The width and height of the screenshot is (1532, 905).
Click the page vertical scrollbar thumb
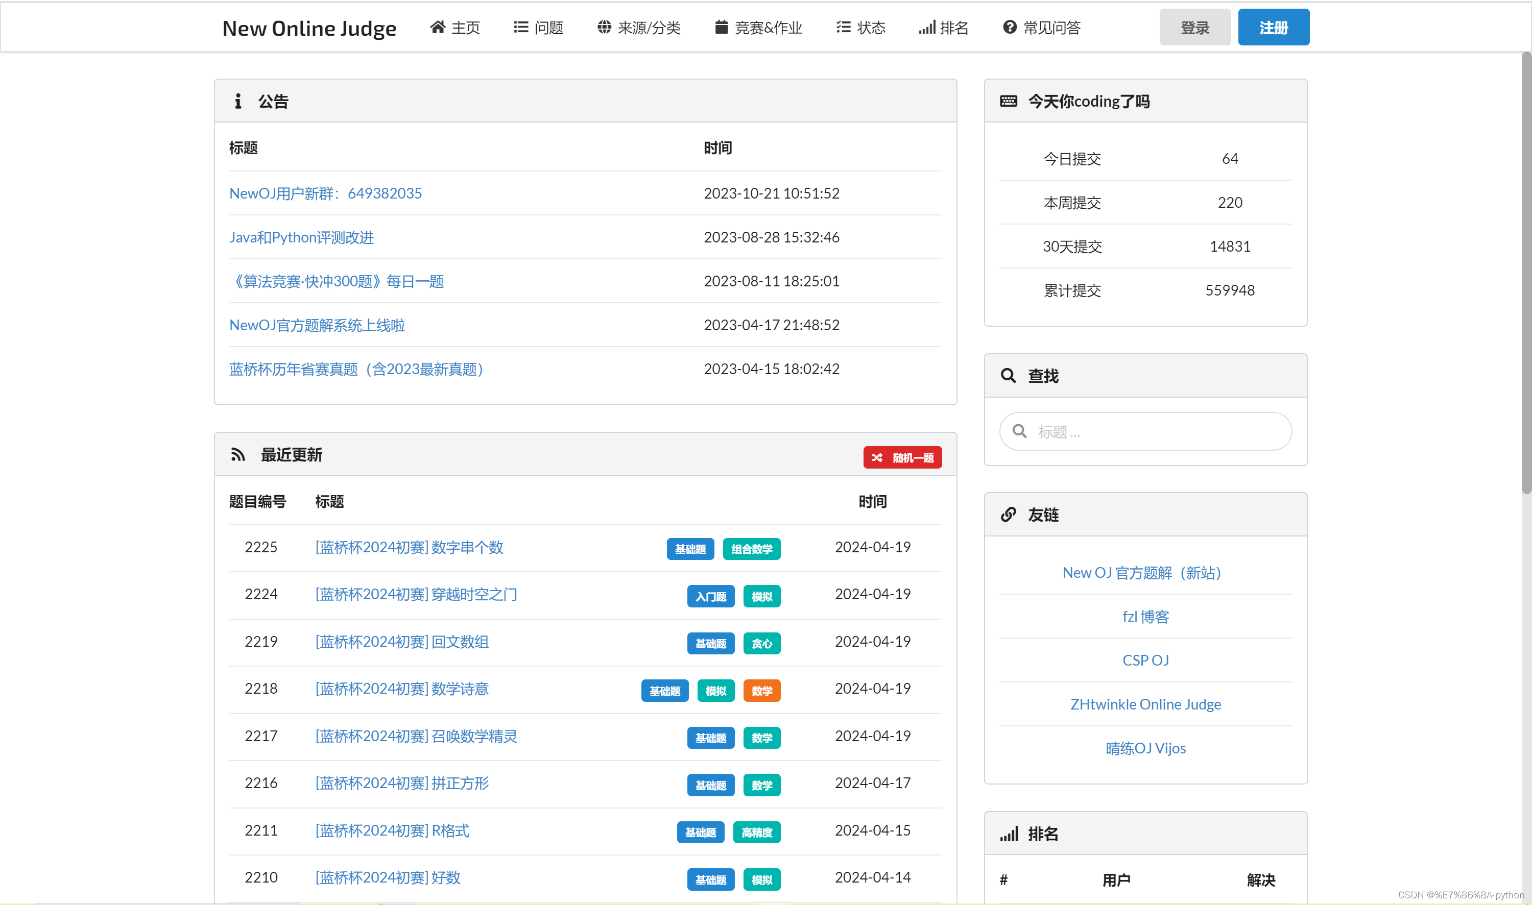1526,273
